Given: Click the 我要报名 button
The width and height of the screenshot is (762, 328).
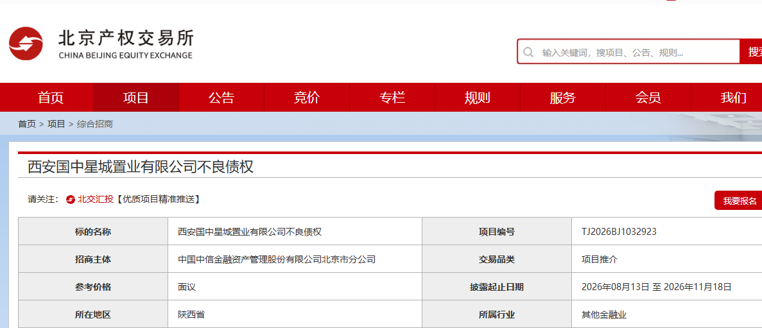Looking at the screenshot, I should point(740,201).
